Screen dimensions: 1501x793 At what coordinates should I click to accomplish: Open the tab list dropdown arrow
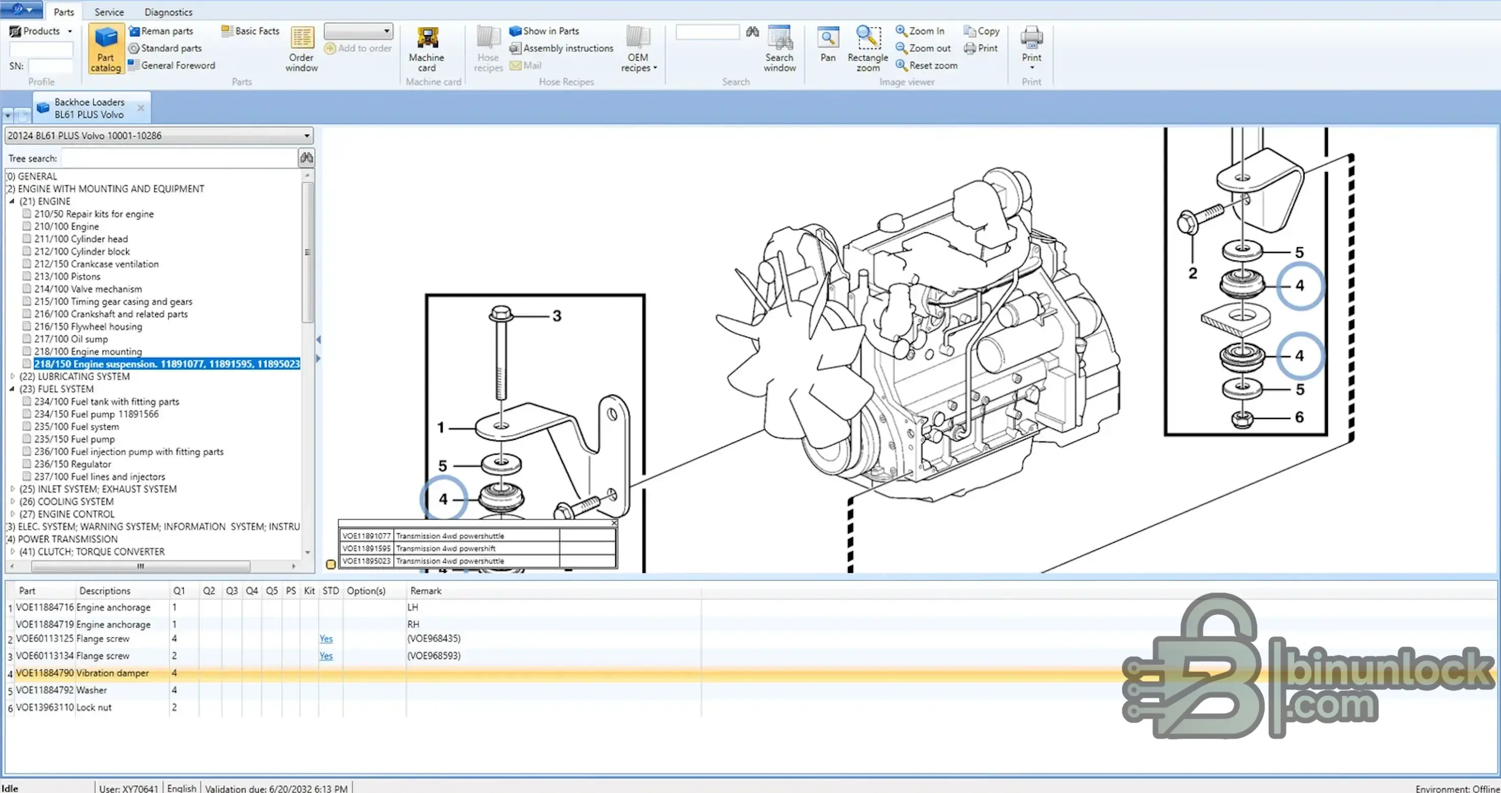[8, 115]
